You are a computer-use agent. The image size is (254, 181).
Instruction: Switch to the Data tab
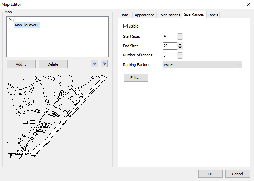coord(124,15)
